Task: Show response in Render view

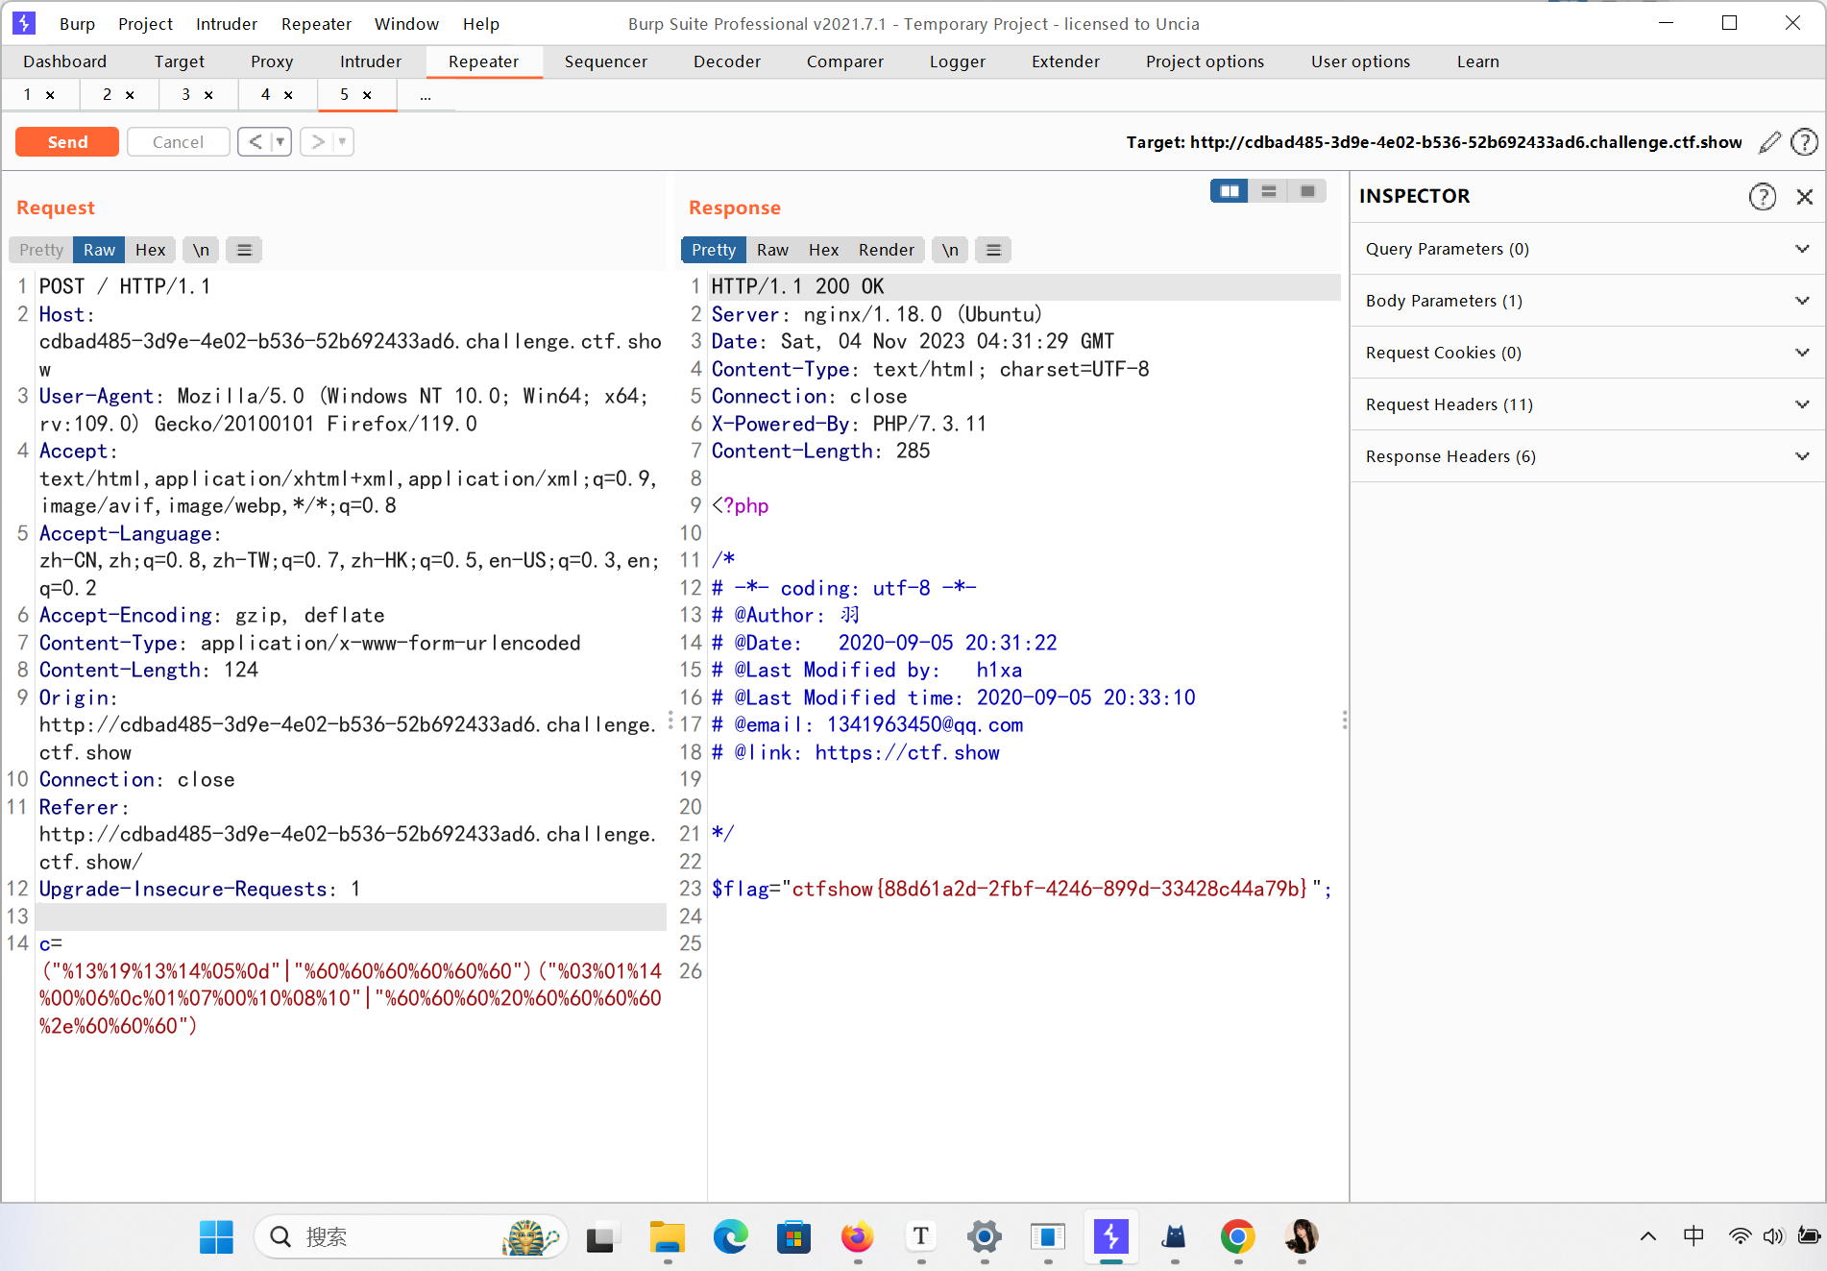Action: [x=886, y=250]
